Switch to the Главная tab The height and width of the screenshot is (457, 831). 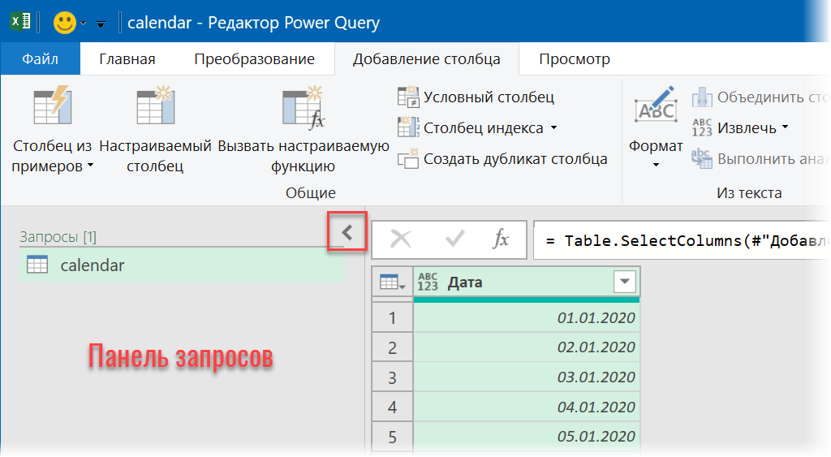pyautogui.click(x=127, y=58)
